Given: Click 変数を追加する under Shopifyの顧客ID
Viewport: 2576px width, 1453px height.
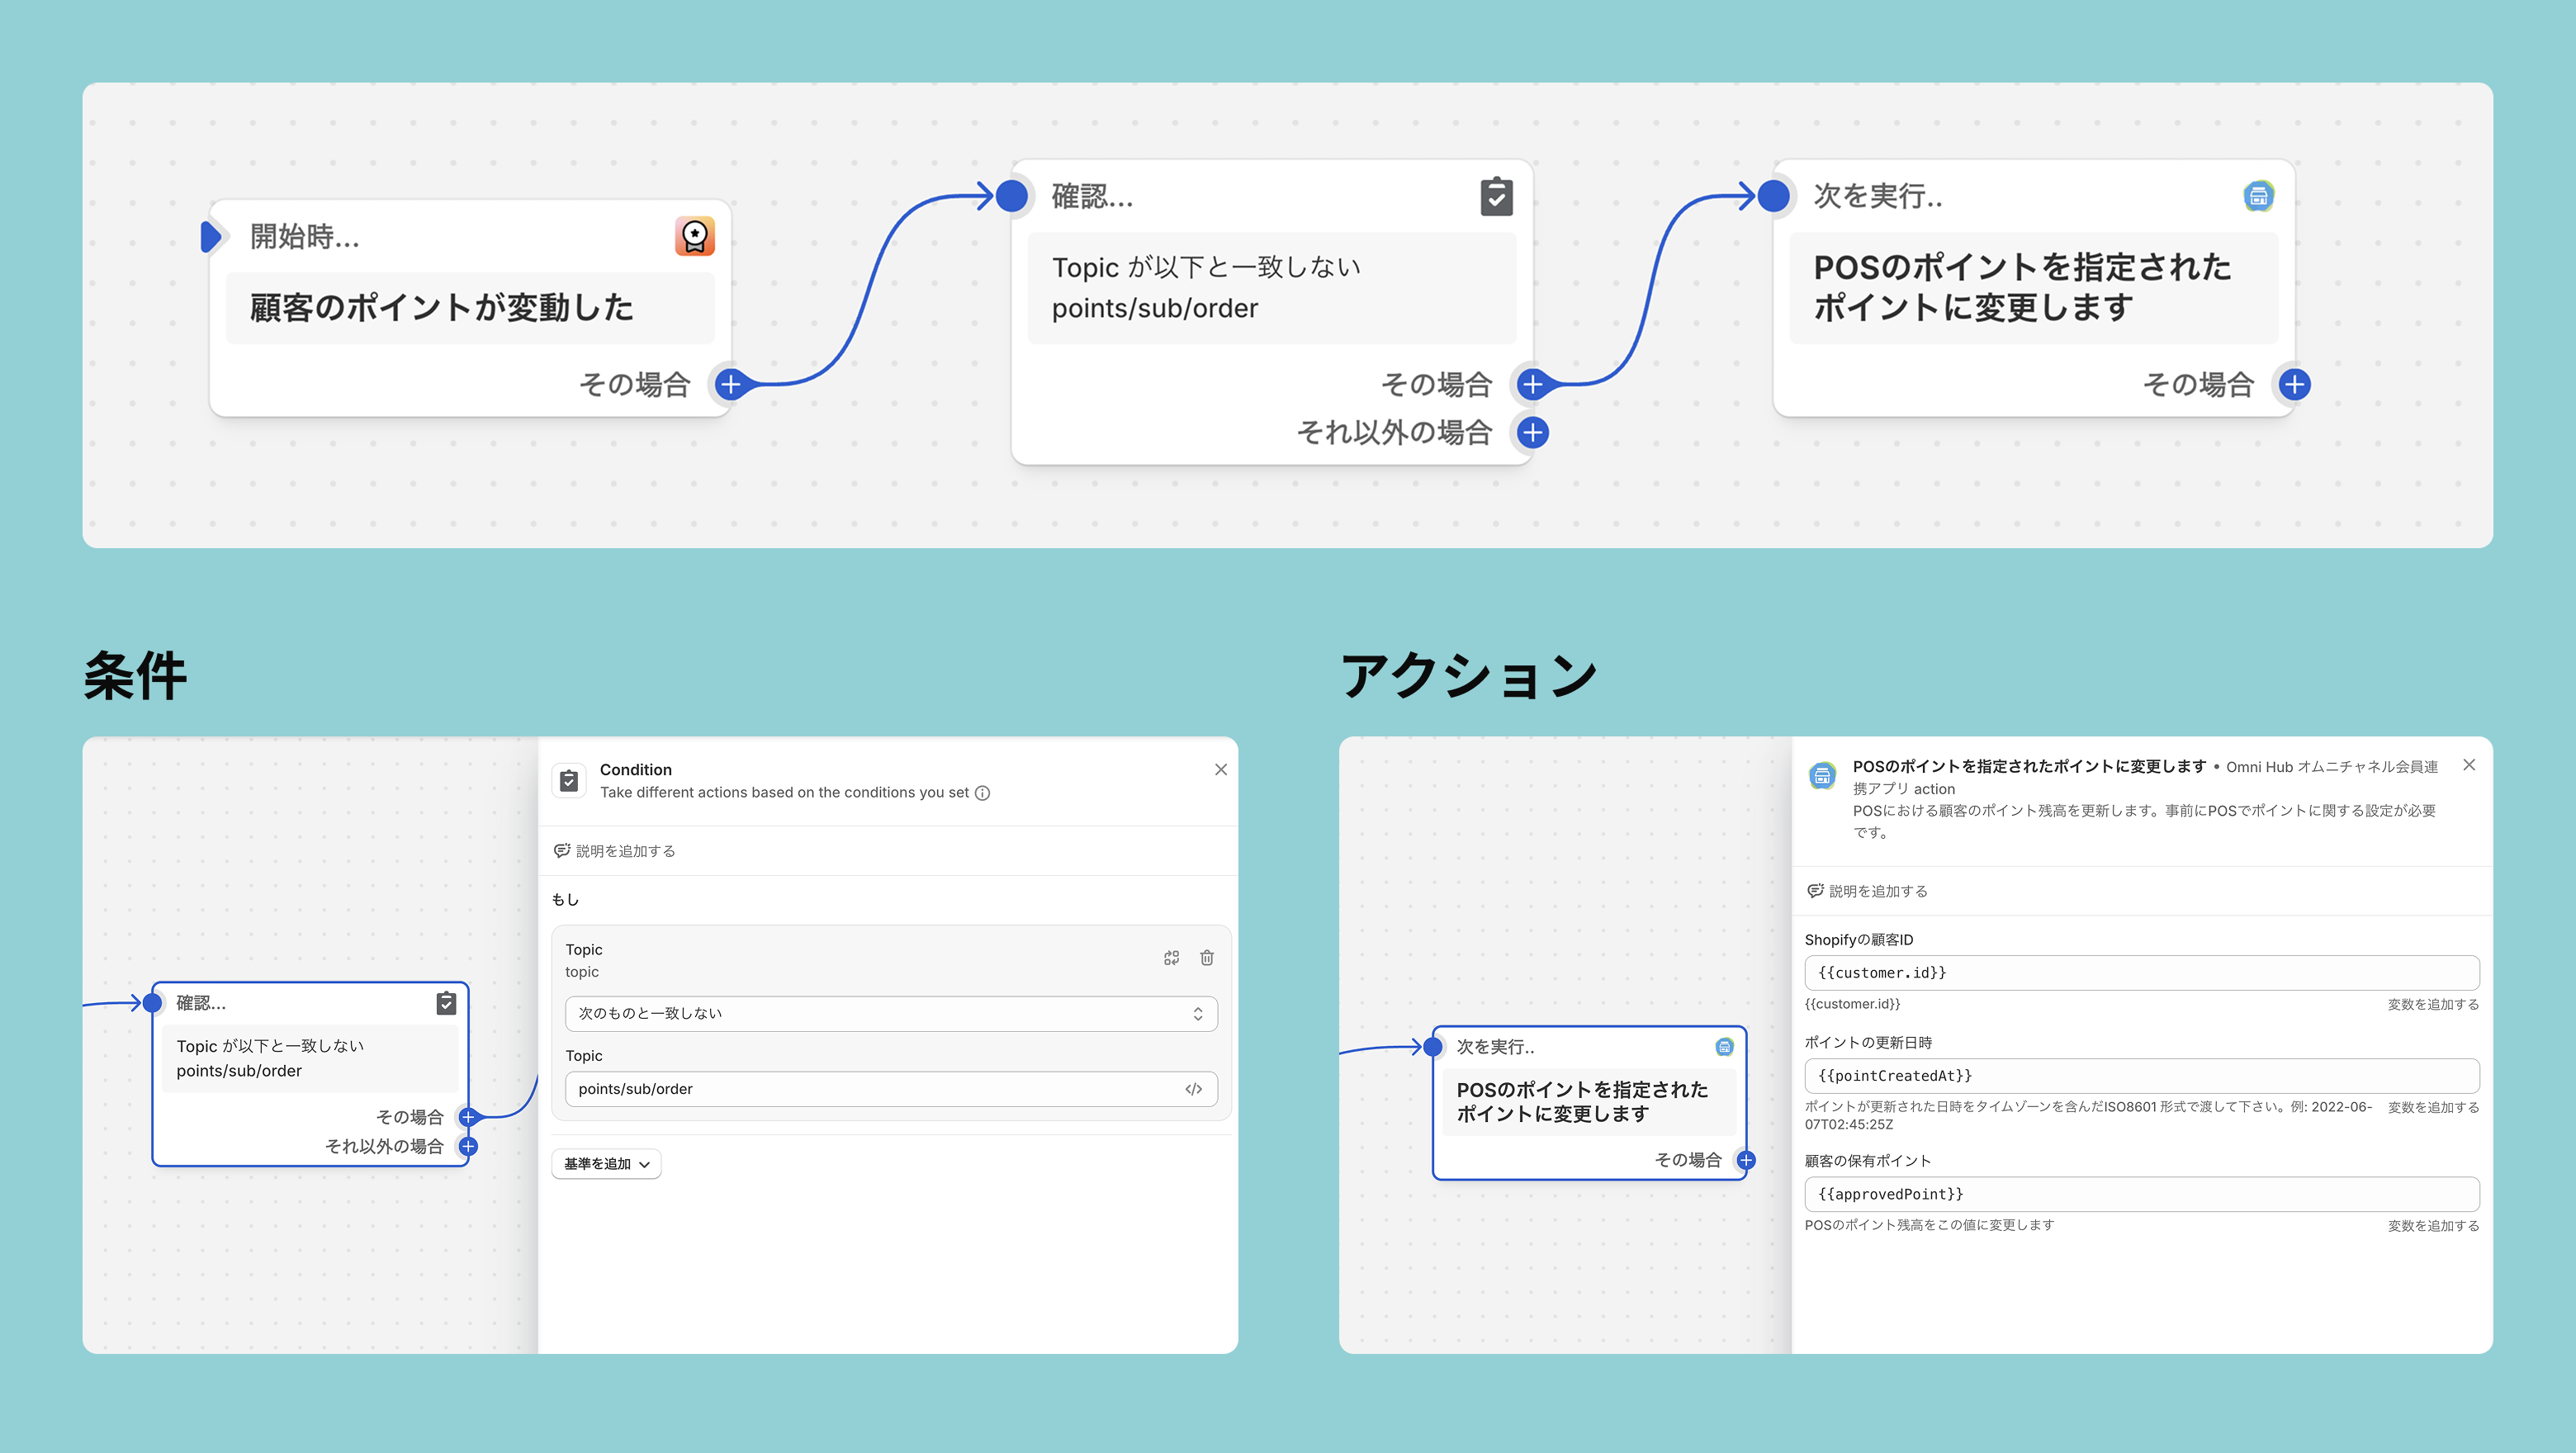Looking at the screenshot, I should 2432,1005.
